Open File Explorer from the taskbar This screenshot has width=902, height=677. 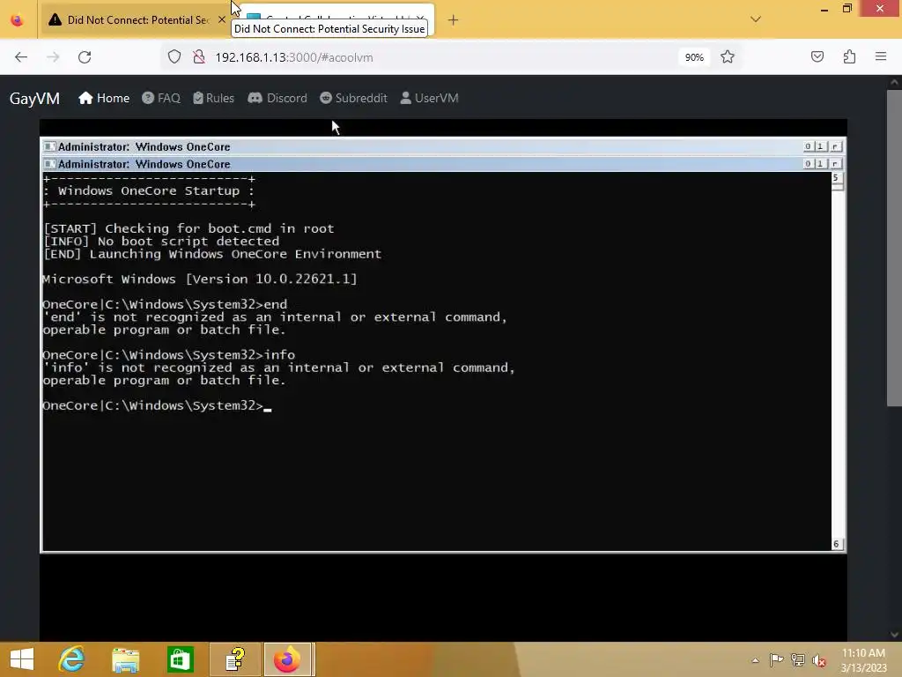coord(125,659)
